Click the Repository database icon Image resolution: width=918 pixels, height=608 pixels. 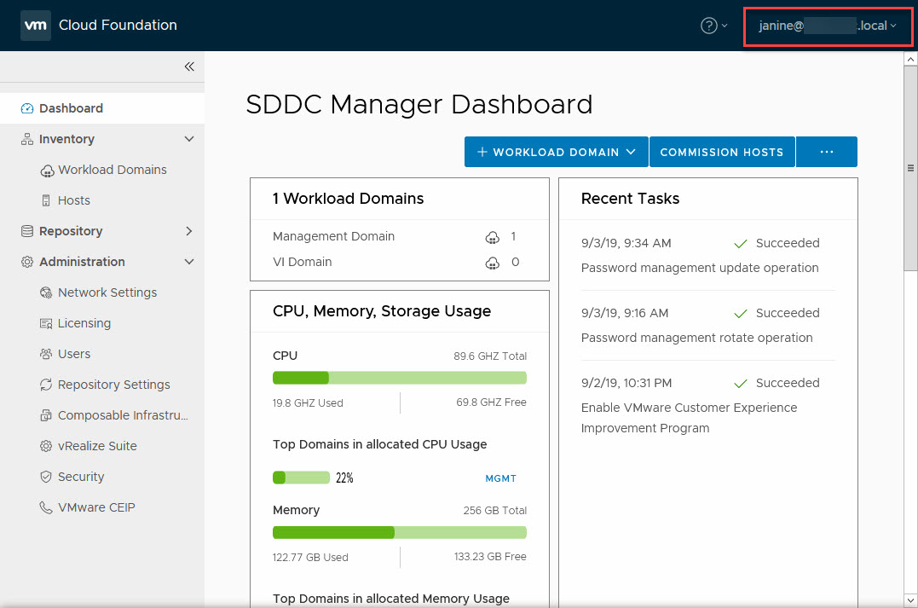(27, 231)
